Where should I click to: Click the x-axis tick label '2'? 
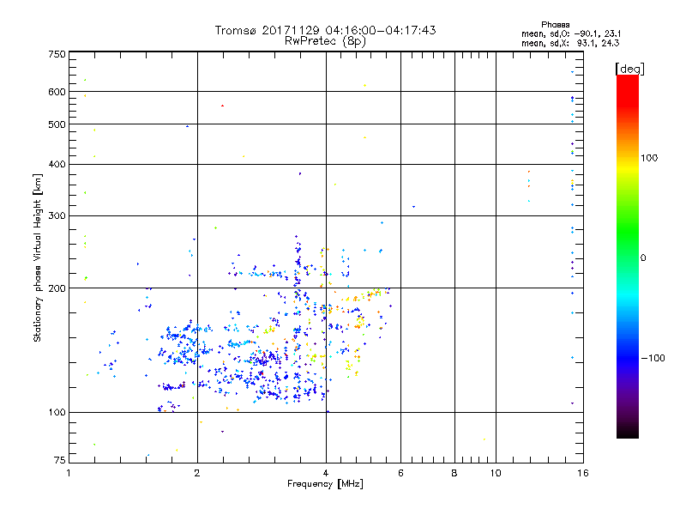click(197, 473)
